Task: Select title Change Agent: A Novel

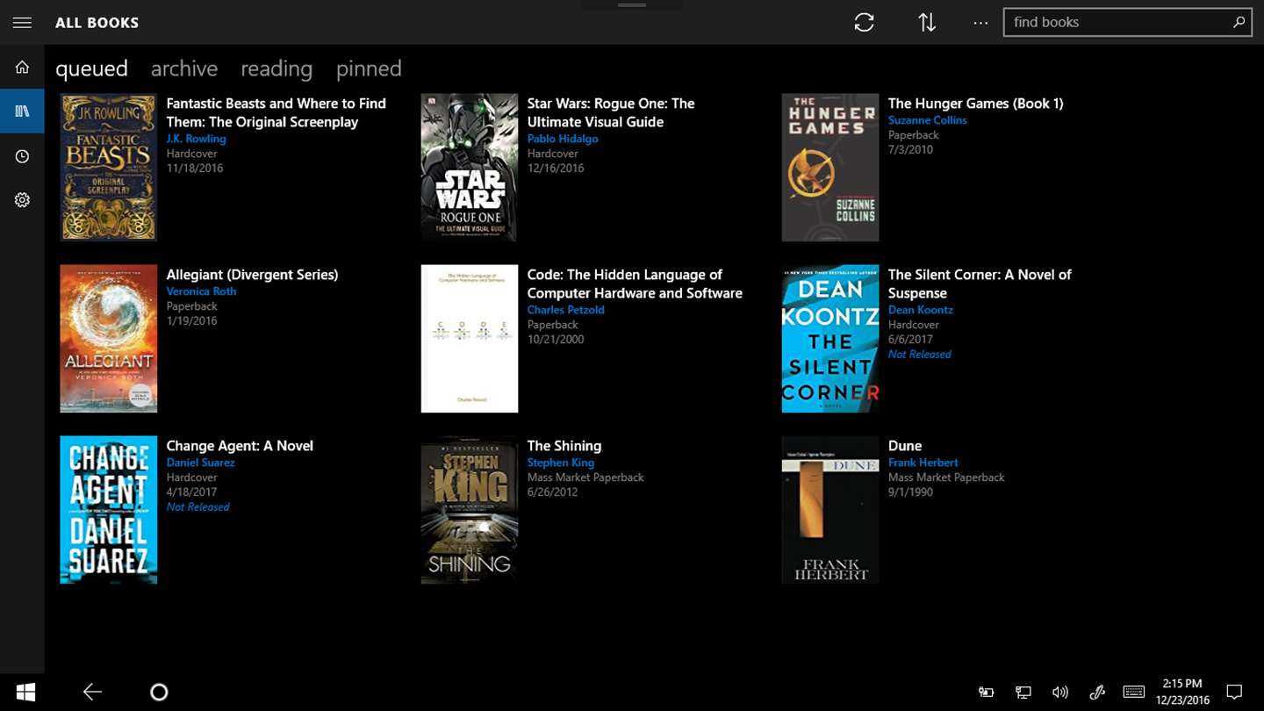Action: 240,446
